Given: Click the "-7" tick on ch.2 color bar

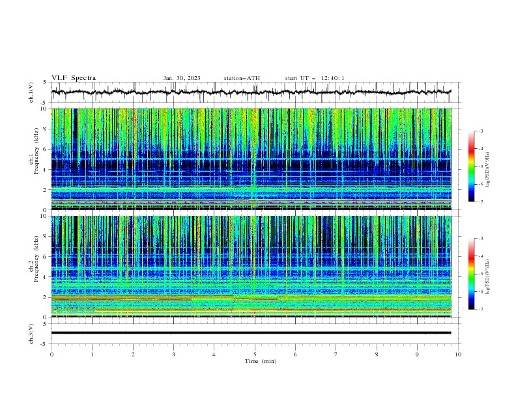Looking at the screenshot, I should click(480, 309).
